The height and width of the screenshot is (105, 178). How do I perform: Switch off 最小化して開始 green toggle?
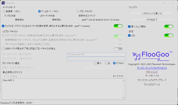coord(169,27)
